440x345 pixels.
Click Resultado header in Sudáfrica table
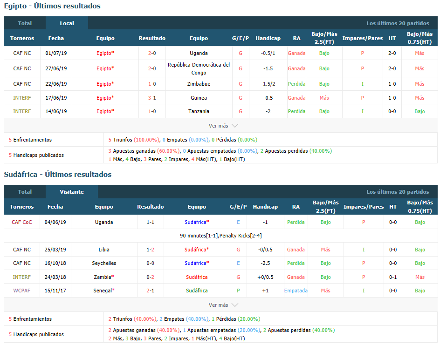tap(151, 207)
